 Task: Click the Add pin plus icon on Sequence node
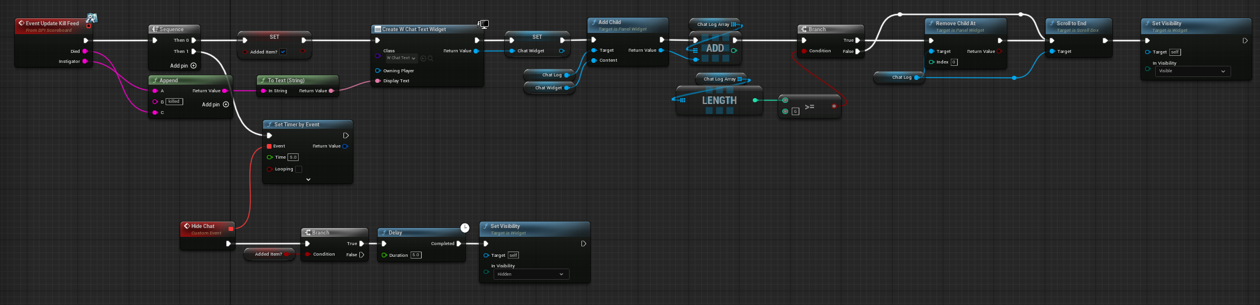coord(194,66)
